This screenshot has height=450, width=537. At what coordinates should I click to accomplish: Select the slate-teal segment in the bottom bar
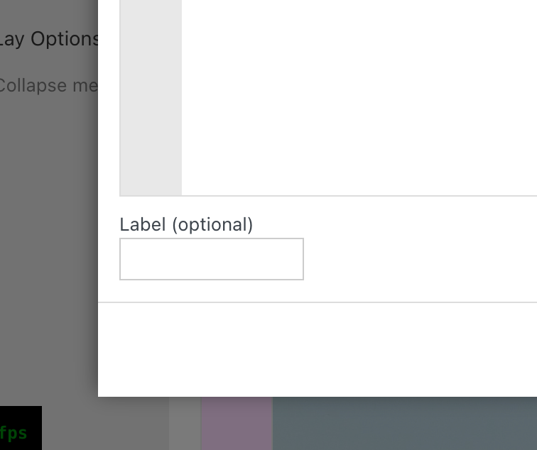(x=405, y=424)
